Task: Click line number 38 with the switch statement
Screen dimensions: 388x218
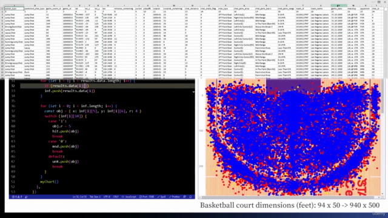Action: pos(13,116)
